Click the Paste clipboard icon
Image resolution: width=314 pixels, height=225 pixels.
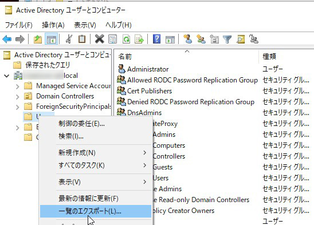click(82, 39)
